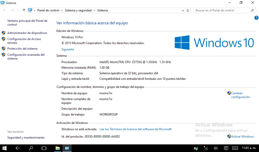Open Configuración avanzada del sistema
The height and width of the screenshot is (152, 259).
click(x=26, y=56)
